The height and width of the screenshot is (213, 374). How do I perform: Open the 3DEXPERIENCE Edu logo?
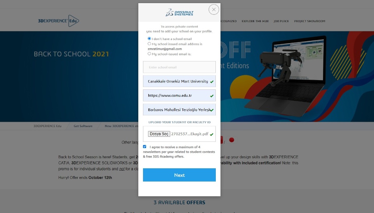(x=58, y=21)
